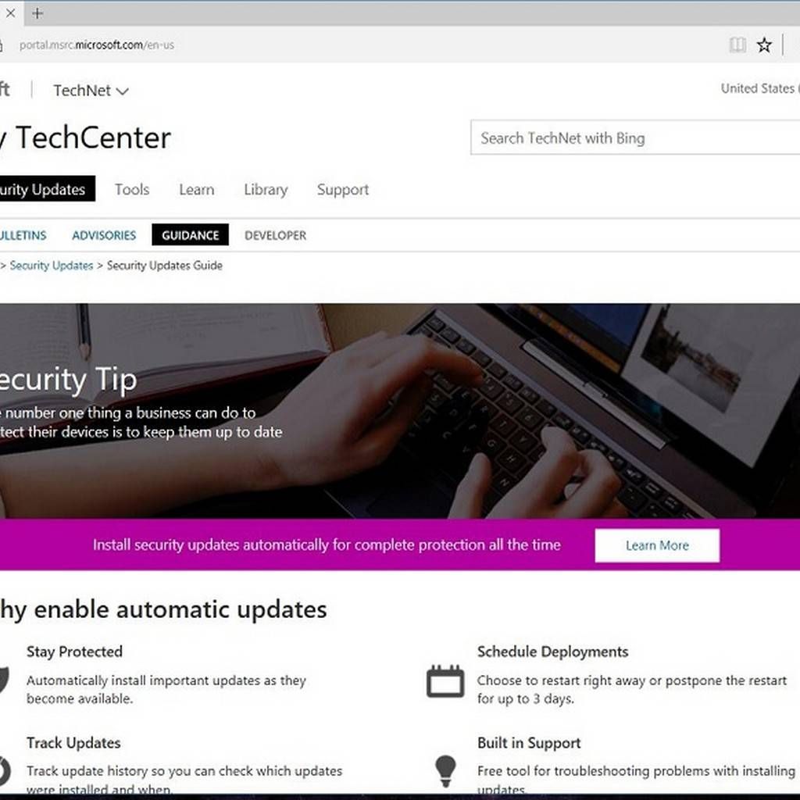
Task: Close the current browser tab
Action: tap(10, 13)
